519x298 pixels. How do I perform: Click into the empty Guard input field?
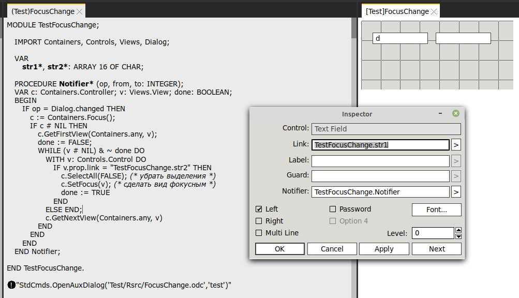tap(380, 176)
